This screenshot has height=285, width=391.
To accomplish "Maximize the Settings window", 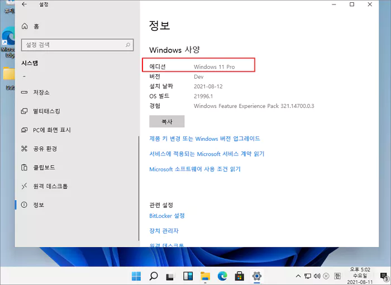I will [352, 4].
